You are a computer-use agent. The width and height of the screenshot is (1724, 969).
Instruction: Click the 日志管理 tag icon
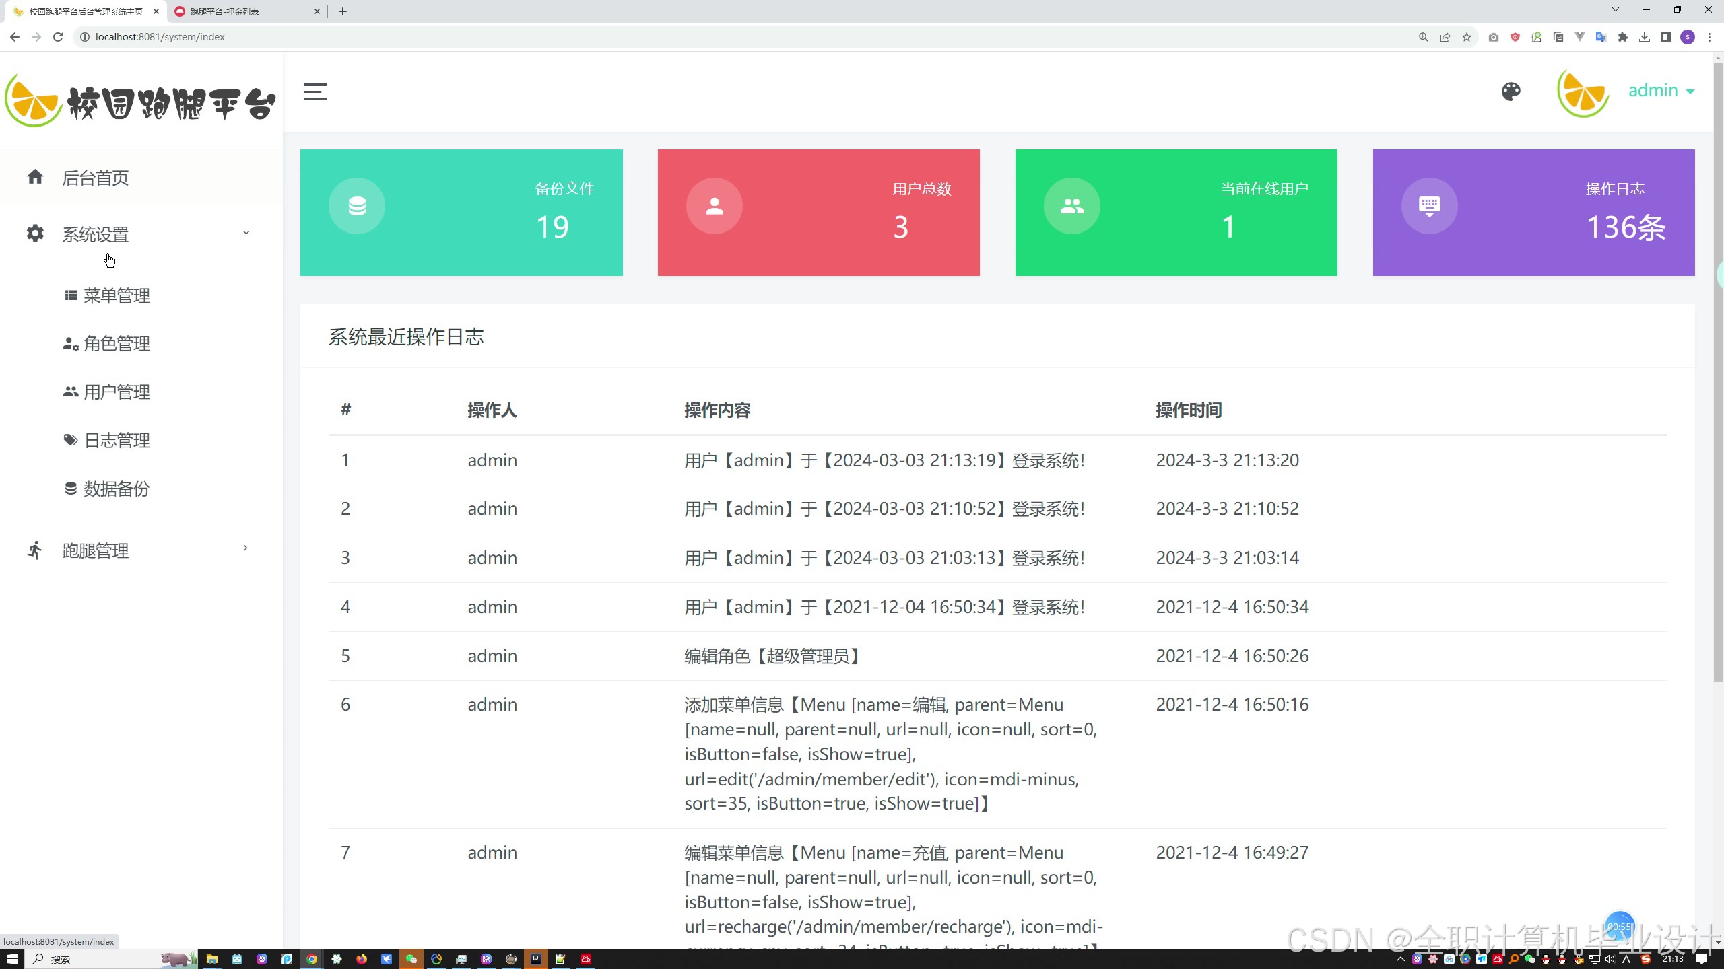(70, 440)
